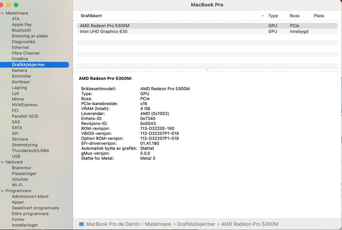The width and height of the screenshot is (342, 230).
Task: Open the Kamera section
Action: click(19, 70)
